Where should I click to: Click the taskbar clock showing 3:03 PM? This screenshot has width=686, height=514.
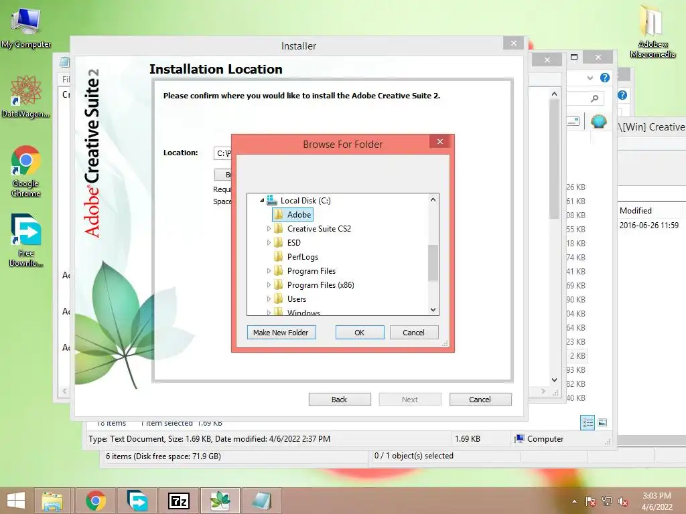(657, 501)
